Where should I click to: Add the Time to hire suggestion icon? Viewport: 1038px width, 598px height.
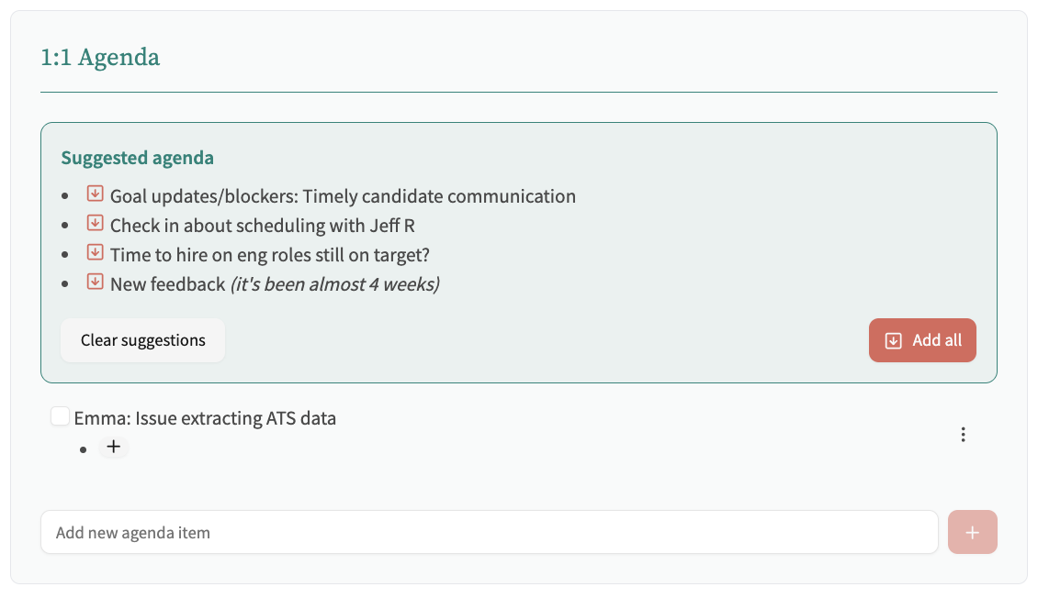pyautogui.click(x=95, y=253)
